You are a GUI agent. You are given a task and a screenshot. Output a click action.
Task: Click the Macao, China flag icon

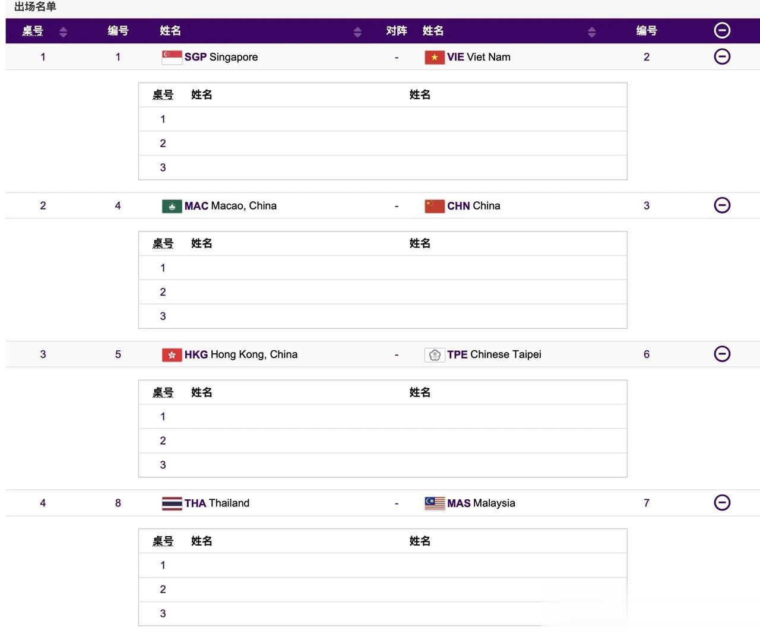[x=172, y=206]
